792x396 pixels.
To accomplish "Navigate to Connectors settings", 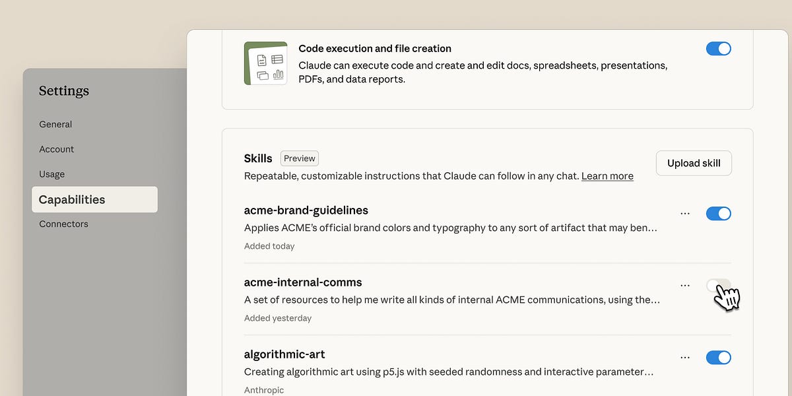I will (63, 224).
